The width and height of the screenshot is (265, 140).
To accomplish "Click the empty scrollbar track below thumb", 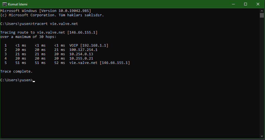I will (x=262, y=81).
